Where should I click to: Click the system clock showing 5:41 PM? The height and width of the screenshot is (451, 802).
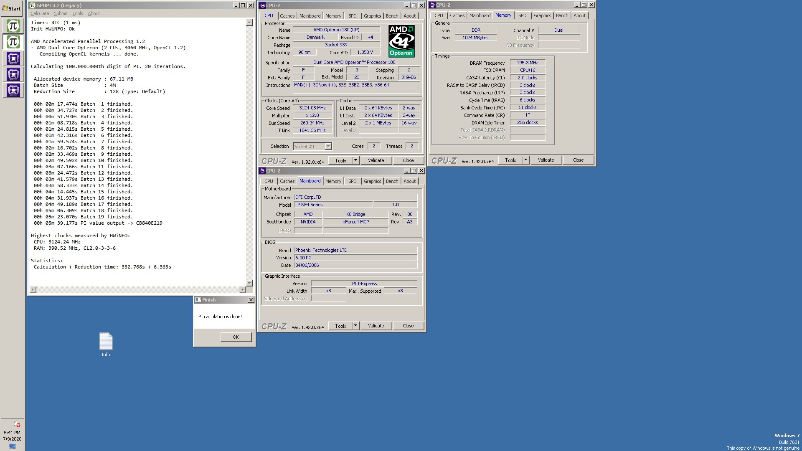point(12,433)
